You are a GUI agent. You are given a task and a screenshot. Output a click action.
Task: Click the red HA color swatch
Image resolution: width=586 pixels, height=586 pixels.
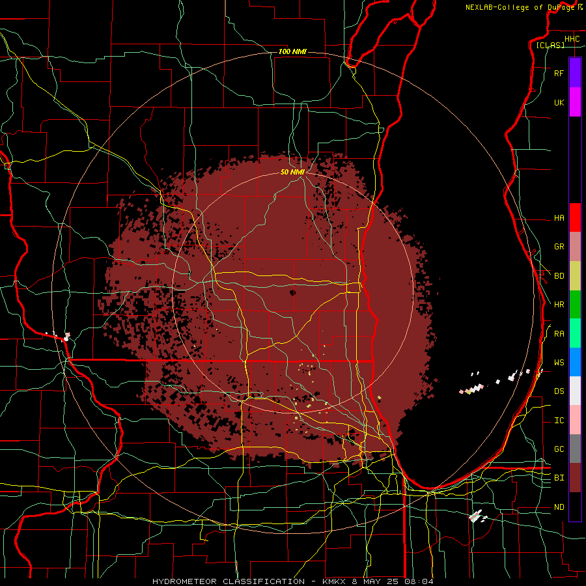575,217
